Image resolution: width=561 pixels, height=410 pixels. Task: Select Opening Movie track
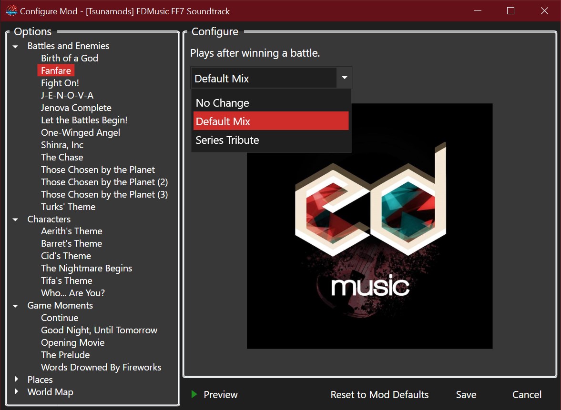72,342
